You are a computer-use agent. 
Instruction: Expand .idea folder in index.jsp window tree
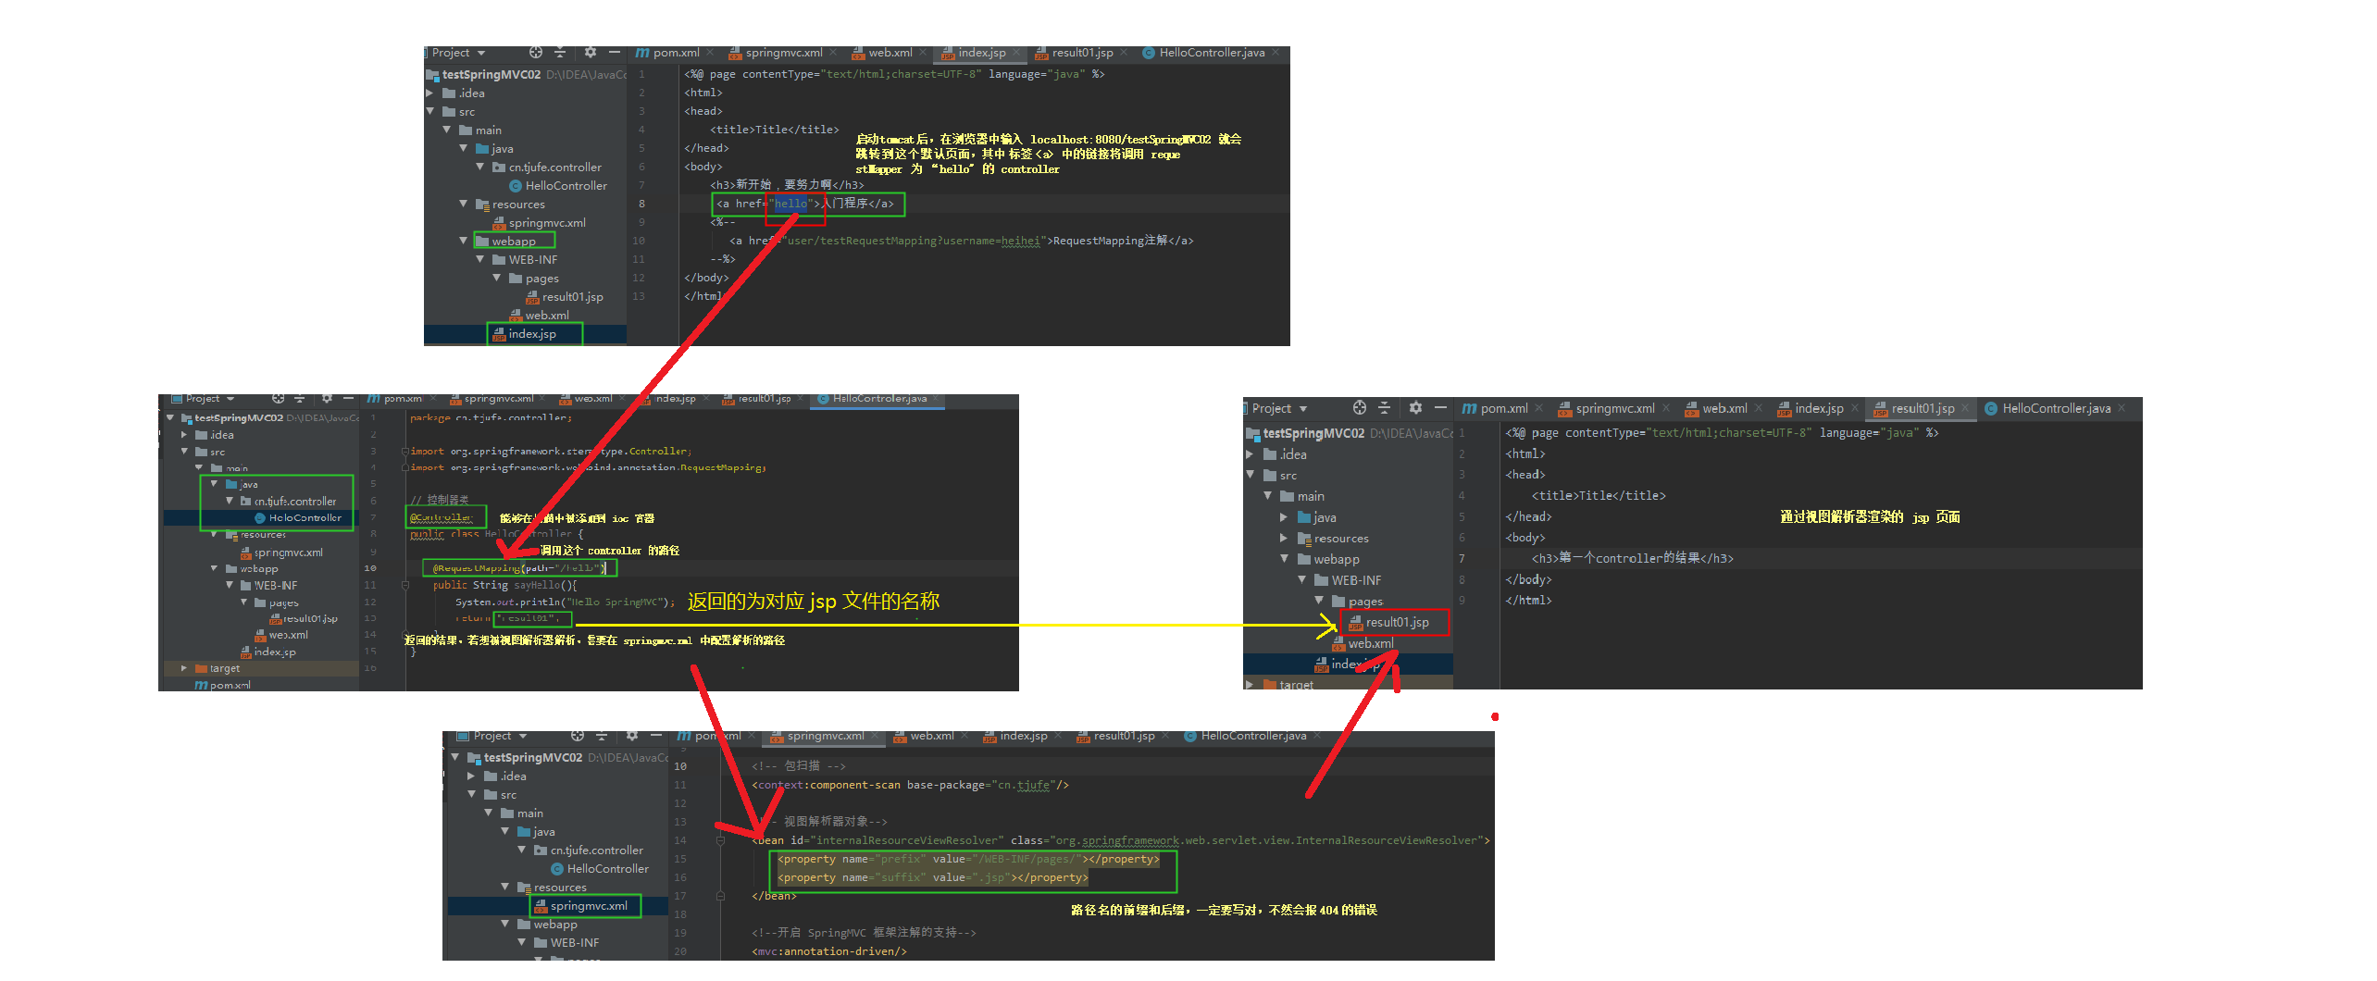(430, 93)
